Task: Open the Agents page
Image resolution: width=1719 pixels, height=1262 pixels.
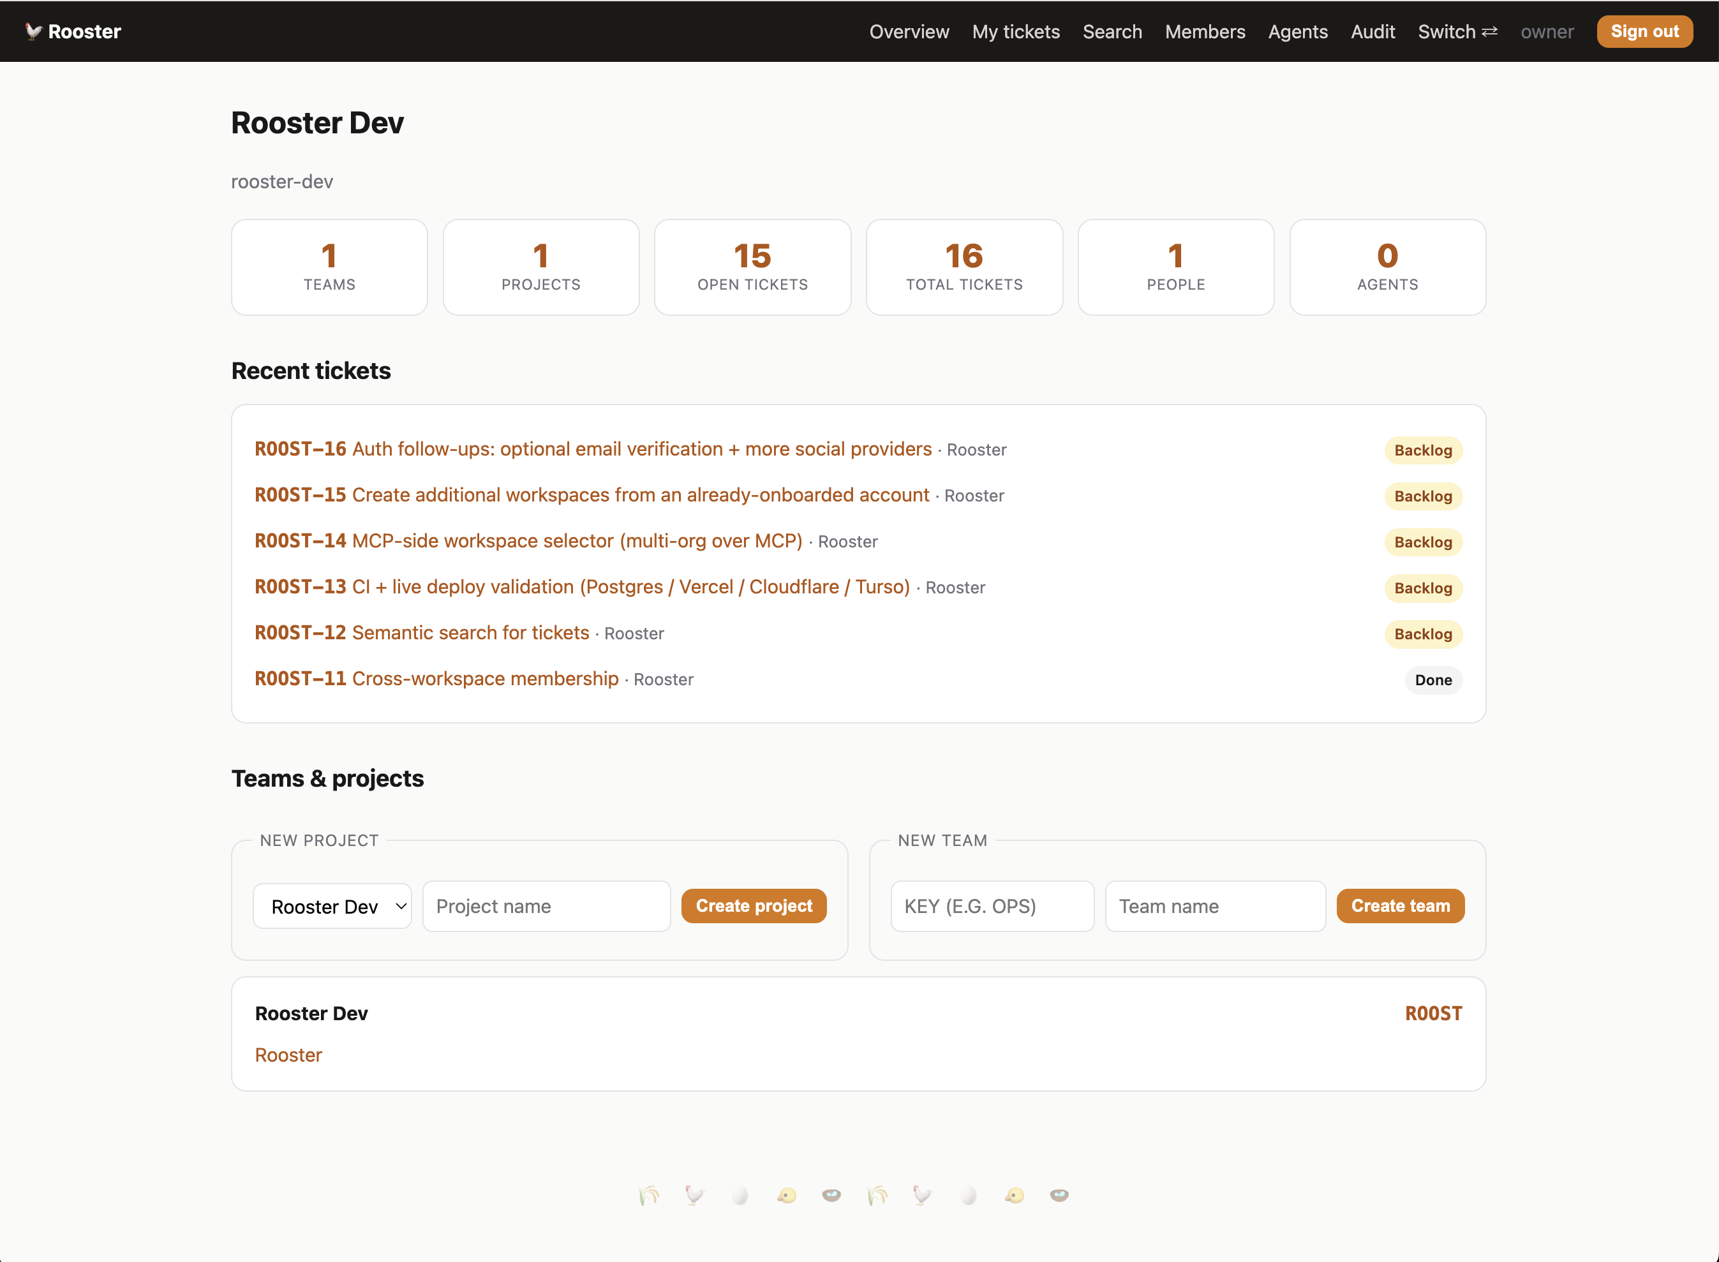Action: (1297, 31)
